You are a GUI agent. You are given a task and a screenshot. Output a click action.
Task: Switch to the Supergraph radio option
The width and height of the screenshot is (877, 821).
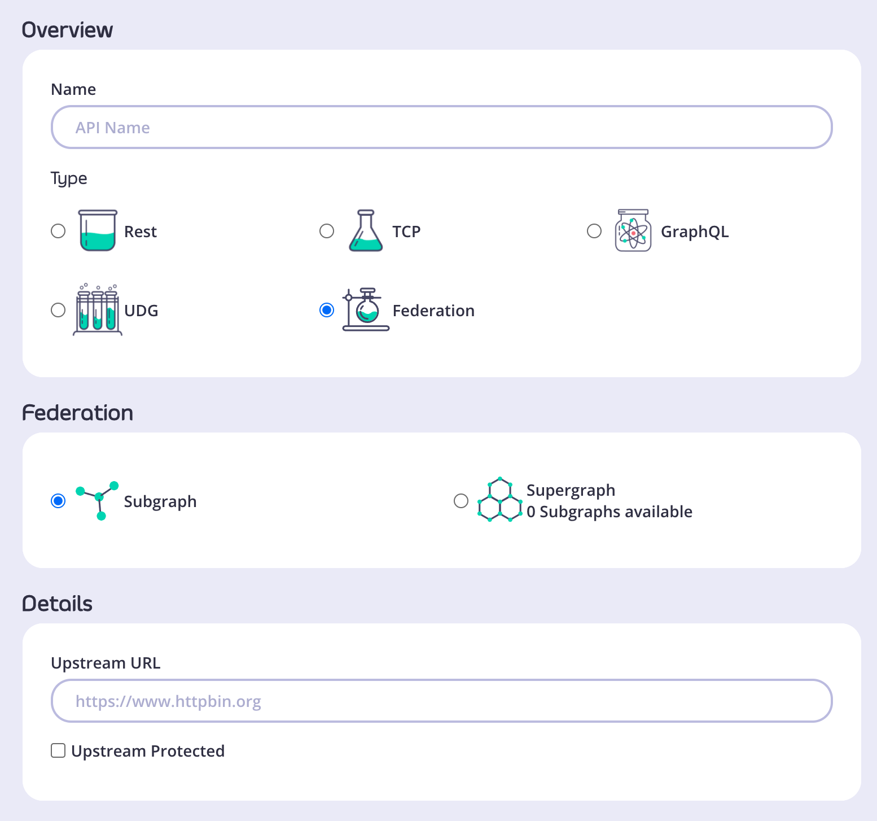click(461, 501)
